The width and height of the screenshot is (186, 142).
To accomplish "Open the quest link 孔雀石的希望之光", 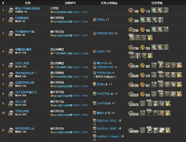I will [26, 92].
